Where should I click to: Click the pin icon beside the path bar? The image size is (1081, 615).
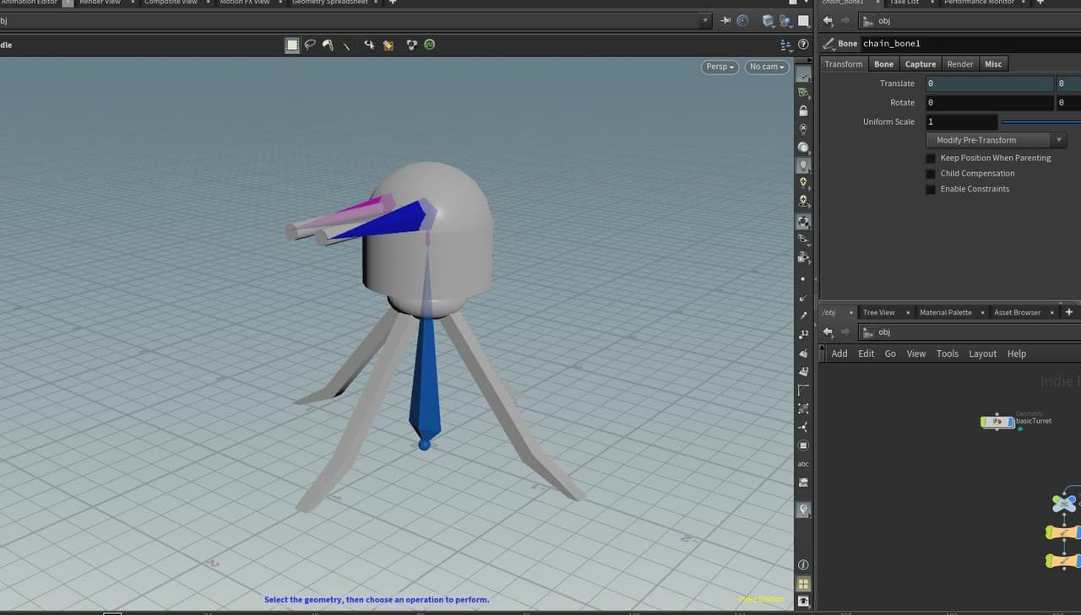point(725,20)
